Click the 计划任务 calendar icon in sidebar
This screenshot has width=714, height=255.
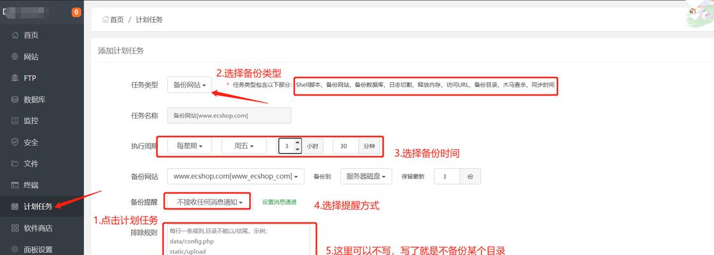tap(15, 207)
